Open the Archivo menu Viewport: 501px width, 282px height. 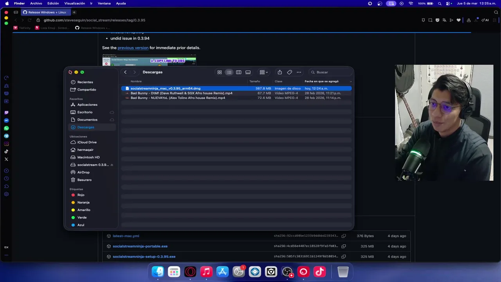pos(36,4)
